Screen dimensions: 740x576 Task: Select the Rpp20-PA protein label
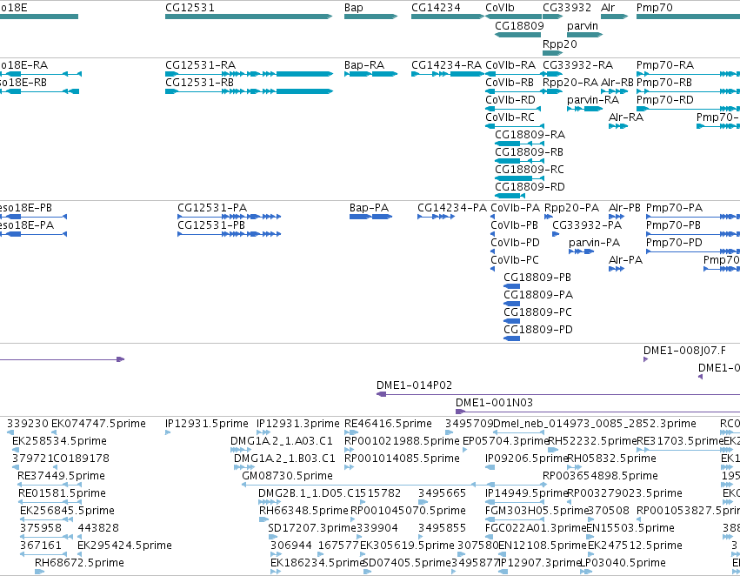tap(571, 208)
